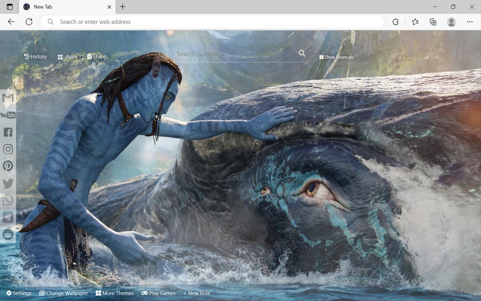The image size is (481, 301).
Task: Add a note with + New note
Action: (197, 293)
